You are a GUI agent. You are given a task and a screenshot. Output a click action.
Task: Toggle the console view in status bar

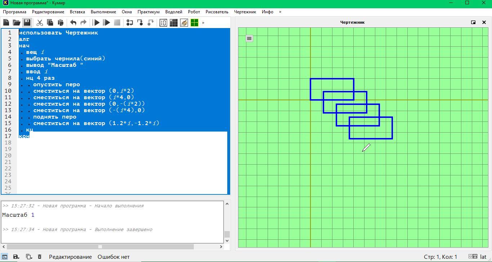(5, 257)
